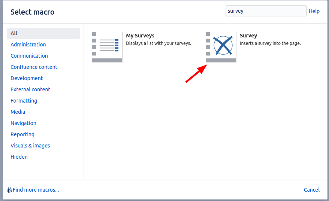The image size is (329, 201).
Task: Open 'Find more macros...' link
Action: [x=36, y=190]
